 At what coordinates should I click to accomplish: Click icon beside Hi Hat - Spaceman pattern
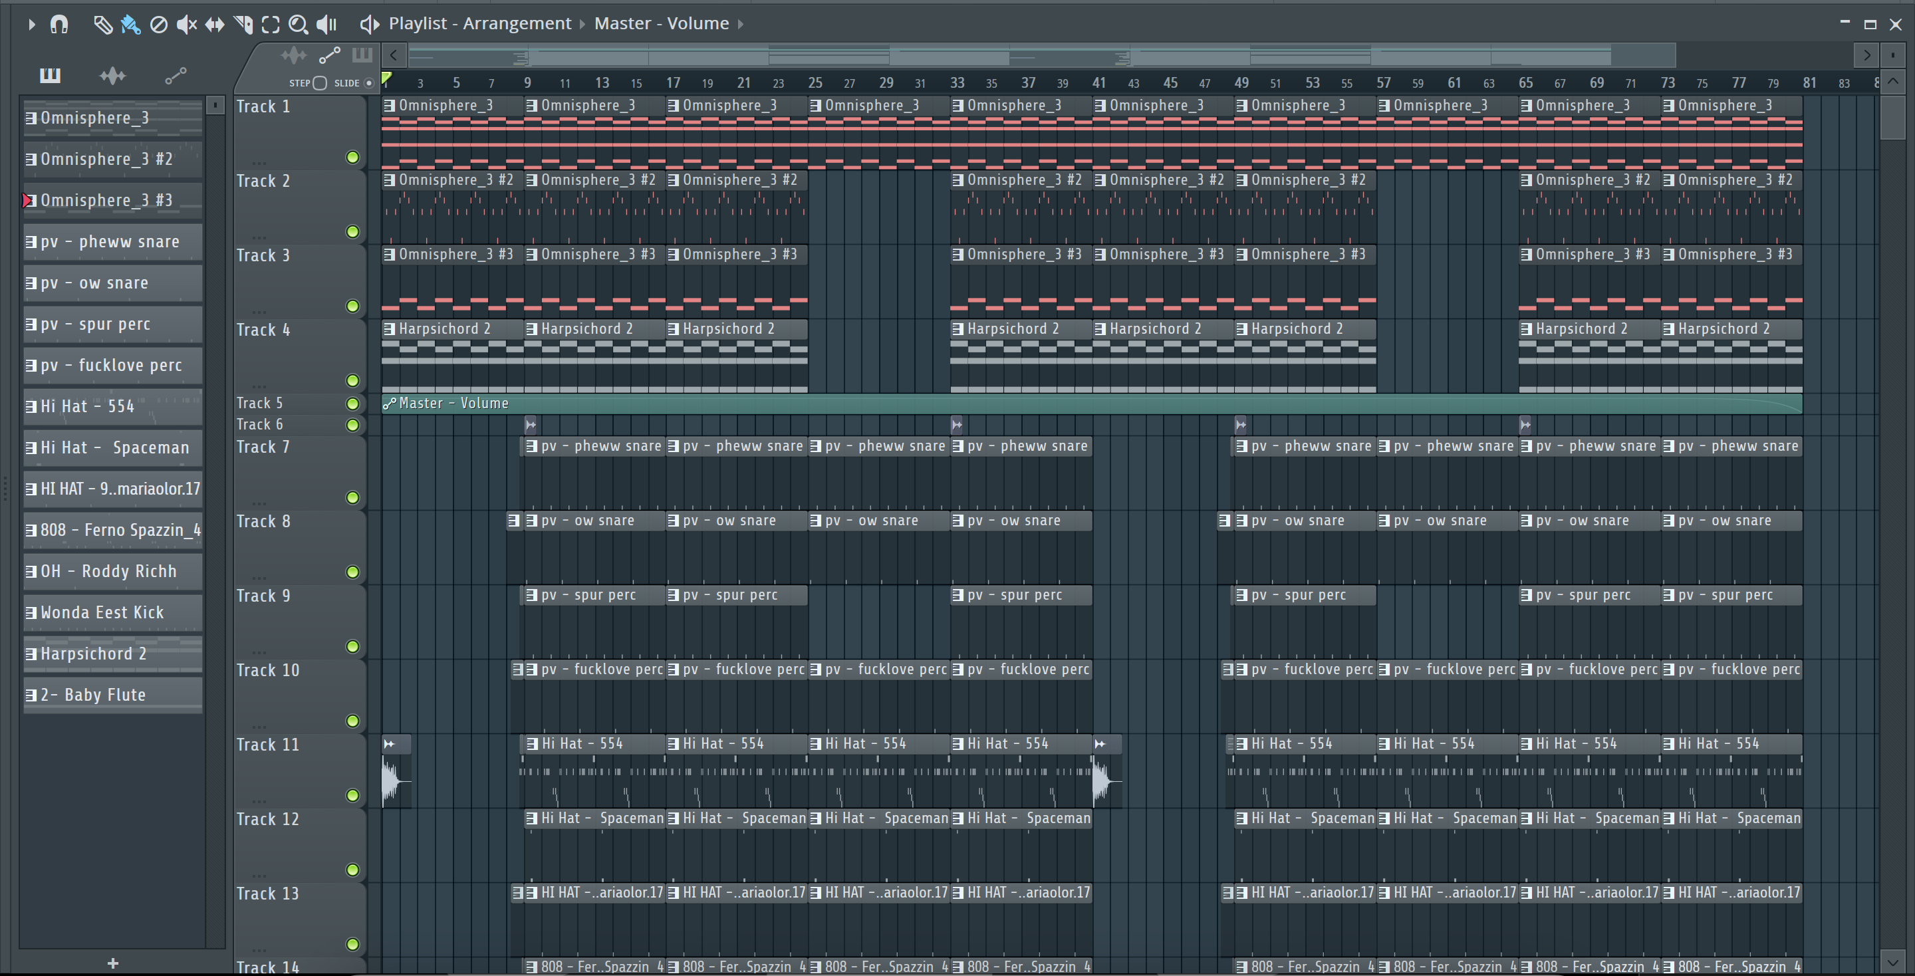[x=31, y=447]
